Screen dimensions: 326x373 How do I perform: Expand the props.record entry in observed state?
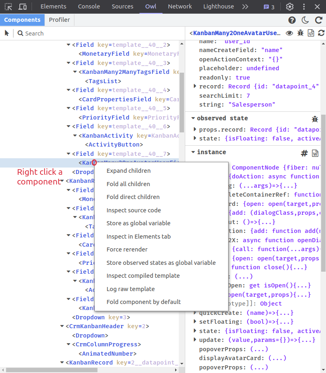[195, 130]
